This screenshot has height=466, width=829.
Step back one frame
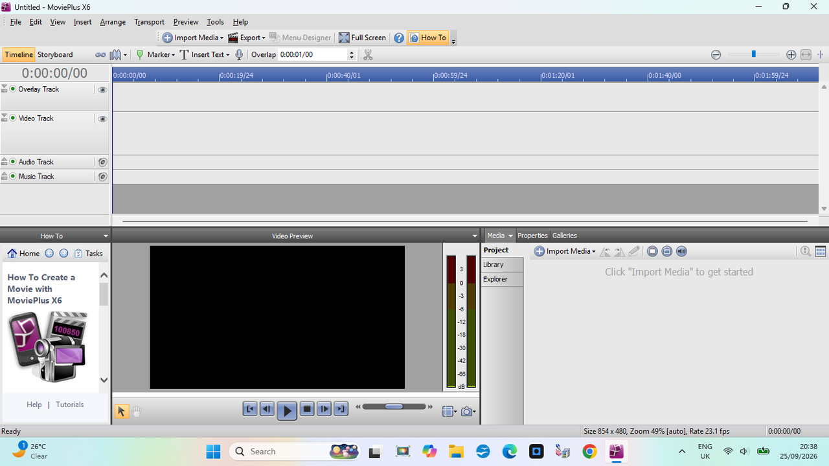pyautogui.click(x=267, y=409)
